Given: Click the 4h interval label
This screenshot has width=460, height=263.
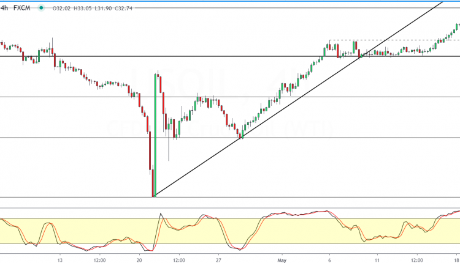Looking at the screenshot, I should 4,8.
